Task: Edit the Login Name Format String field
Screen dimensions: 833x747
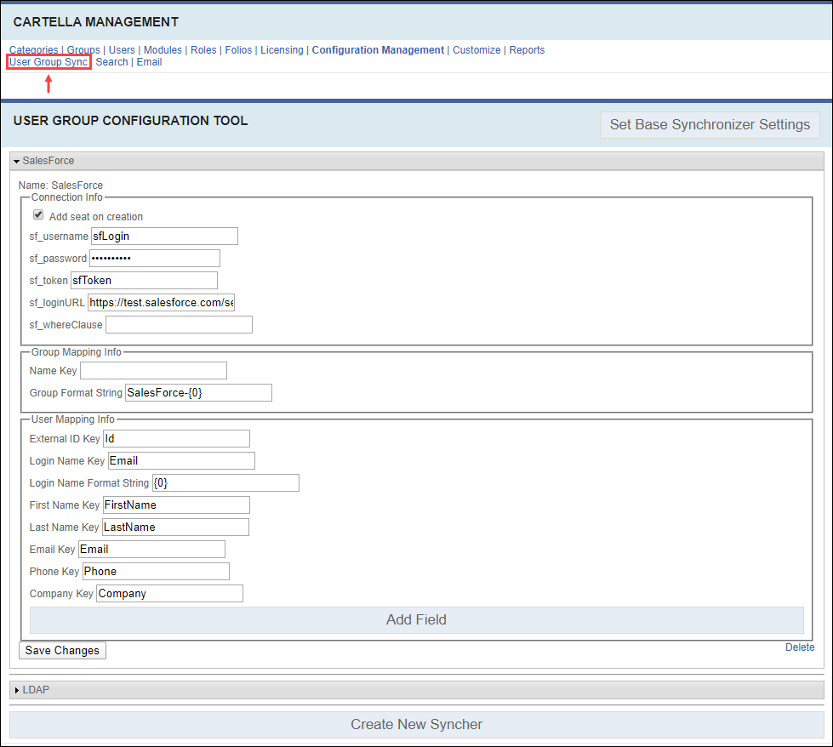Action: click(x=225, y=483)
